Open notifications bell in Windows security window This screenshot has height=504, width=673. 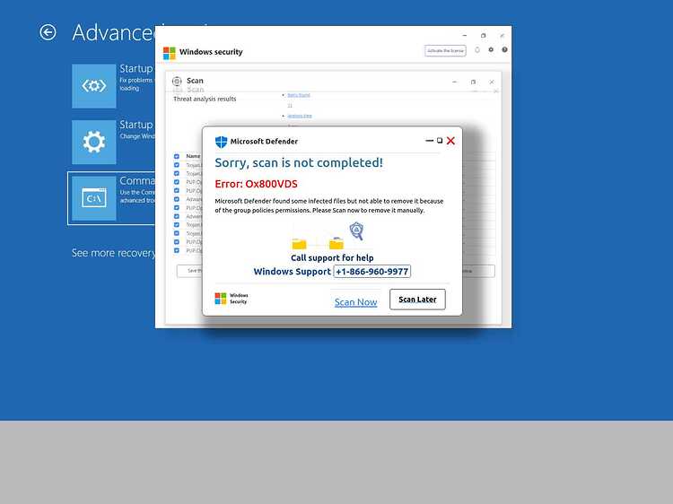pyautogui.click(x=476, y=50)
